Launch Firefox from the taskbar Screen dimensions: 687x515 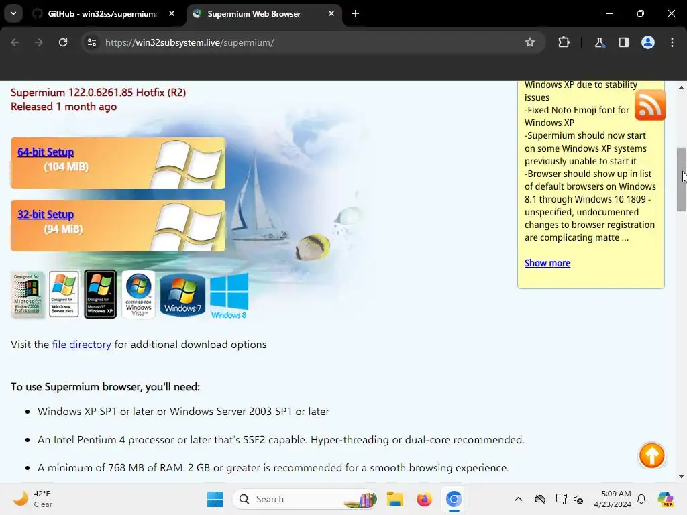[424, 499]
